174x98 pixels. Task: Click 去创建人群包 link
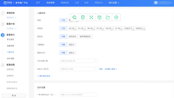pos(111,69)
